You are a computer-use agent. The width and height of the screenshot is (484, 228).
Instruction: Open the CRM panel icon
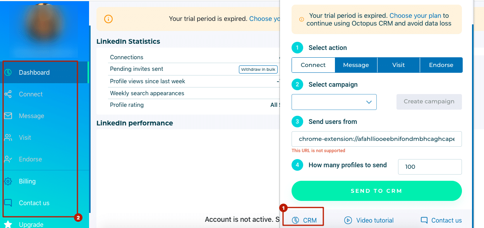pos(296,219)
